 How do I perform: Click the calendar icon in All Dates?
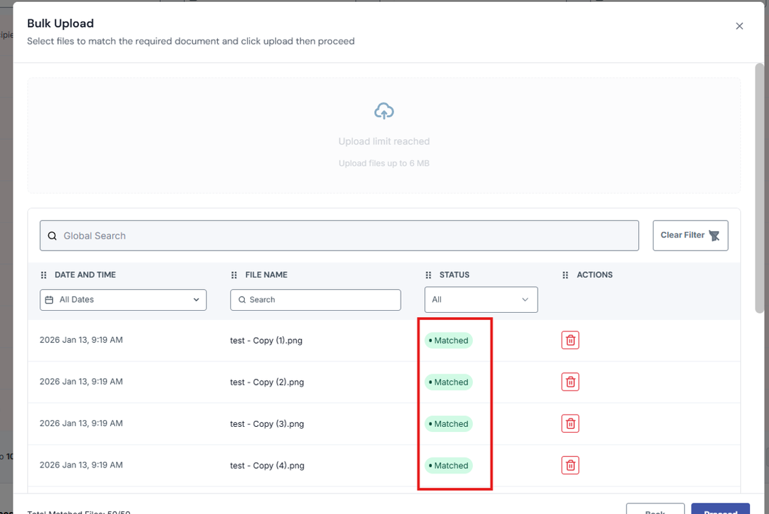(49, 300)
